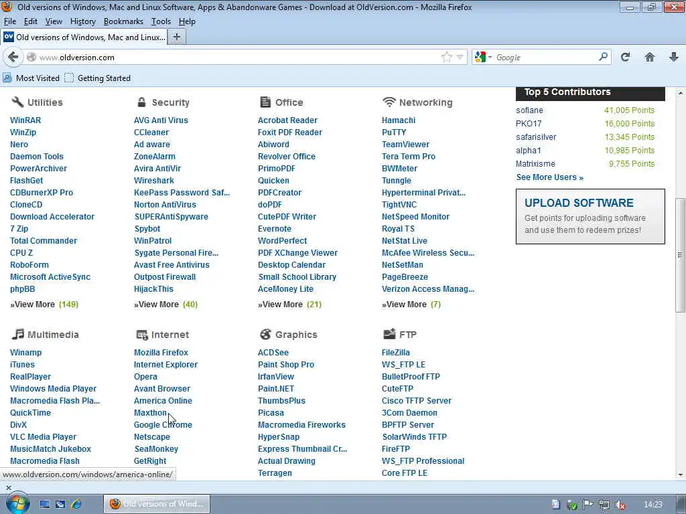Open the TeamViewer link
The image size is (686, 514).
[405, 145]
